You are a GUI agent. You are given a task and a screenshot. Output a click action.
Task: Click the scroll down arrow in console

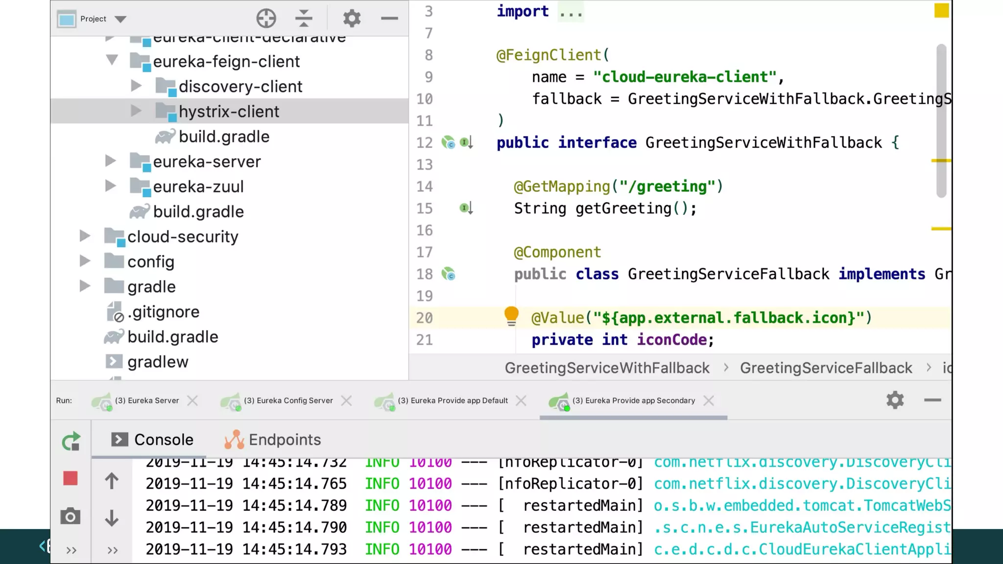tap(112, 518)
